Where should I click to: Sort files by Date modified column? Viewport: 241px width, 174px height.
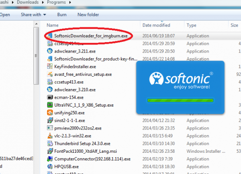(x=156, y=25)
